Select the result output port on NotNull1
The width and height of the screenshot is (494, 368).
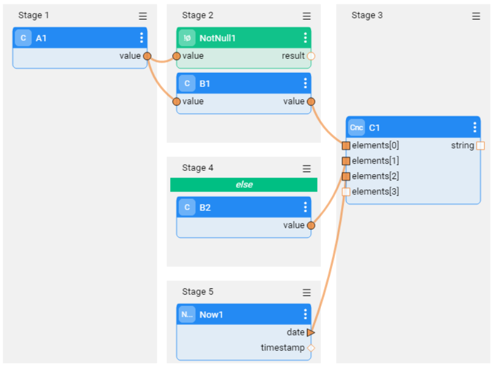click(311, 56)
